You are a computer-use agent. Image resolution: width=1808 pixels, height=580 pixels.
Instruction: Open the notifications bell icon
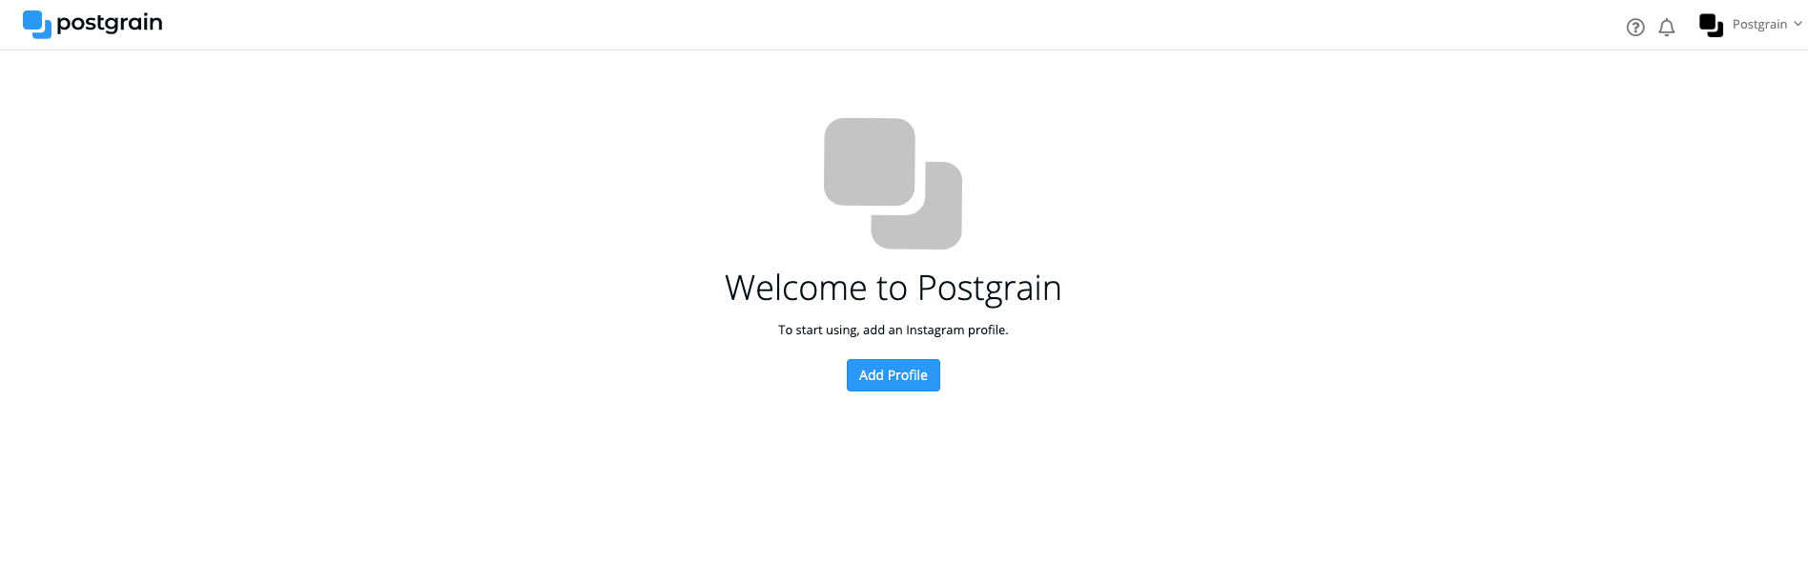pyautogui.click(x=1667, y=28)
